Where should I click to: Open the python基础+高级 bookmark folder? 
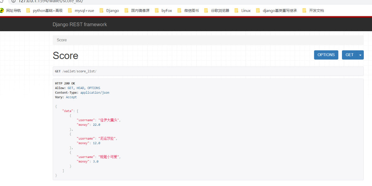coord(44,10)
